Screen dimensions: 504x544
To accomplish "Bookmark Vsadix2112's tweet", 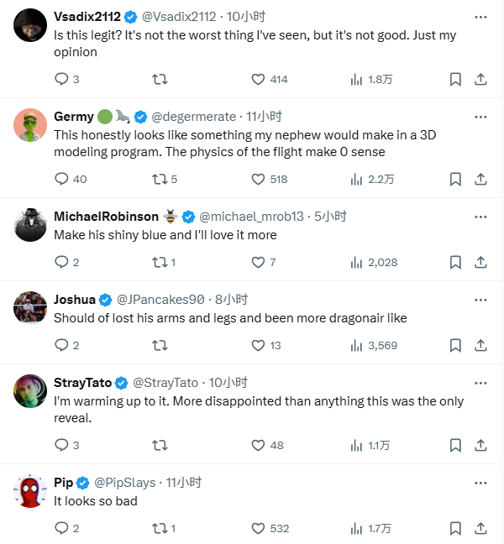I will point(454,79).
